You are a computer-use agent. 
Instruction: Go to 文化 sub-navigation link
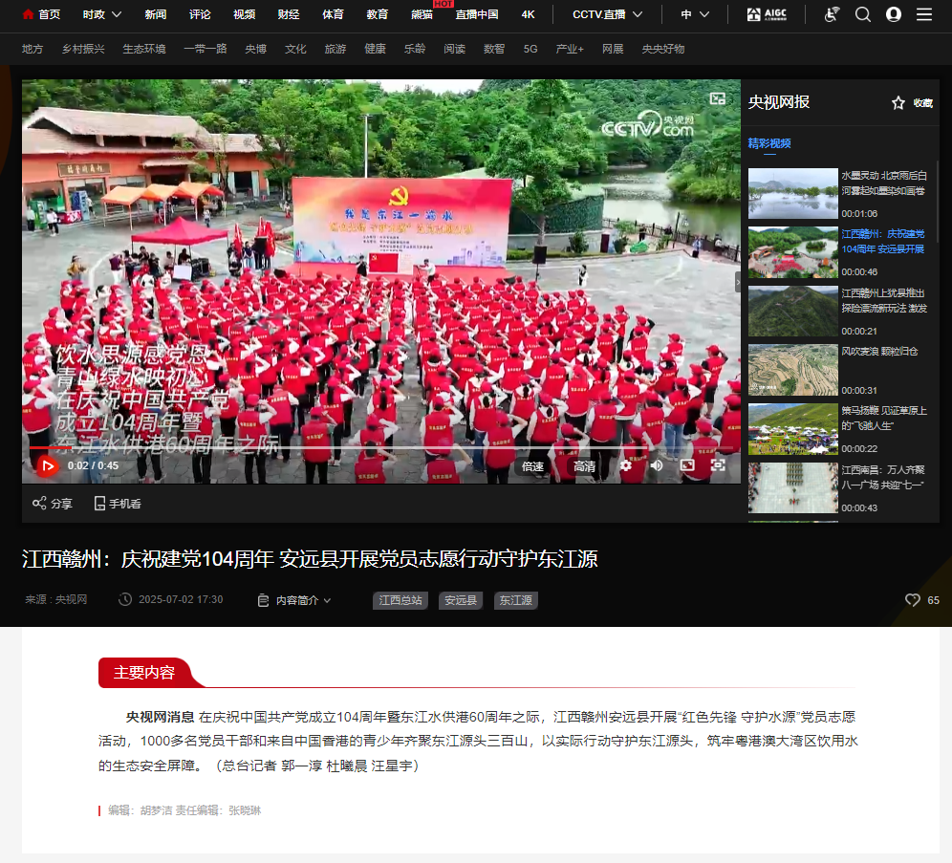tap(295, 49)
